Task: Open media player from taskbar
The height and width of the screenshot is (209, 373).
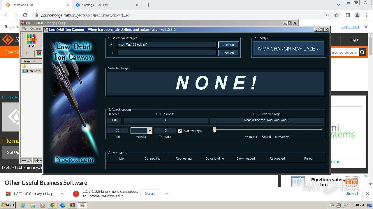Action: (x=43, y=205)
